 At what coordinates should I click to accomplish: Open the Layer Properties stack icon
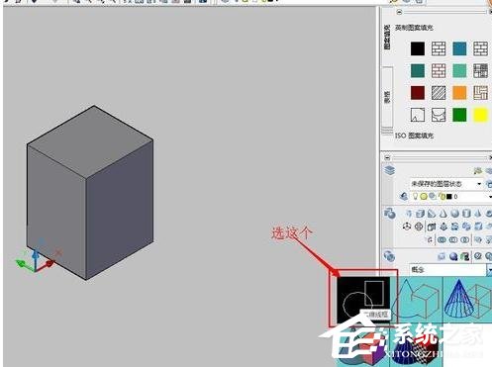coord(390,170)
